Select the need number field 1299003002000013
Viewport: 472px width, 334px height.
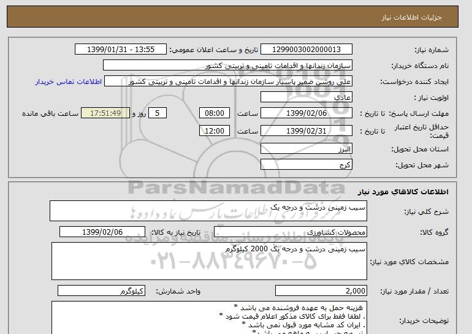[x=306, y=50]
